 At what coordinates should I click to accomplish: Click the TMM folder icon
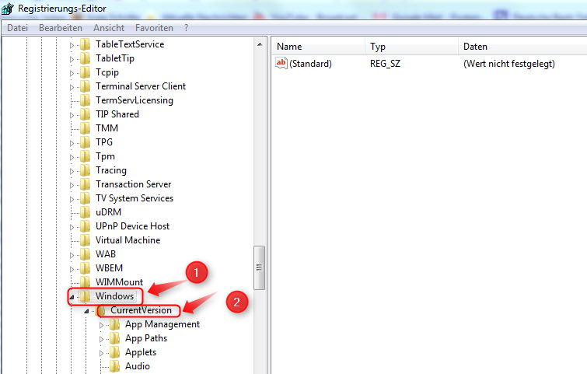85,128
